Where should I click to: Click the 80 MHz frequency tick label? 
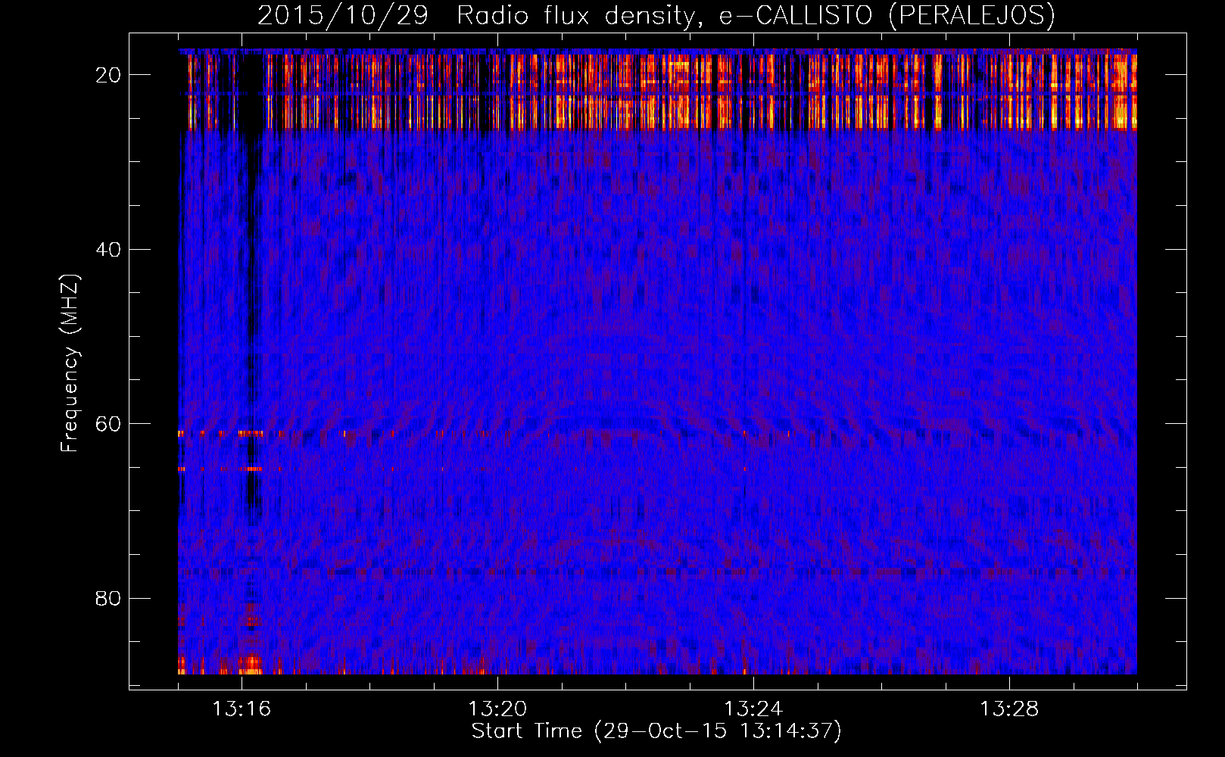click(x=108, y=599)
